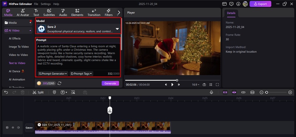
Task: Zoom in the timeline with plus
Action: (x=290, y=92)
